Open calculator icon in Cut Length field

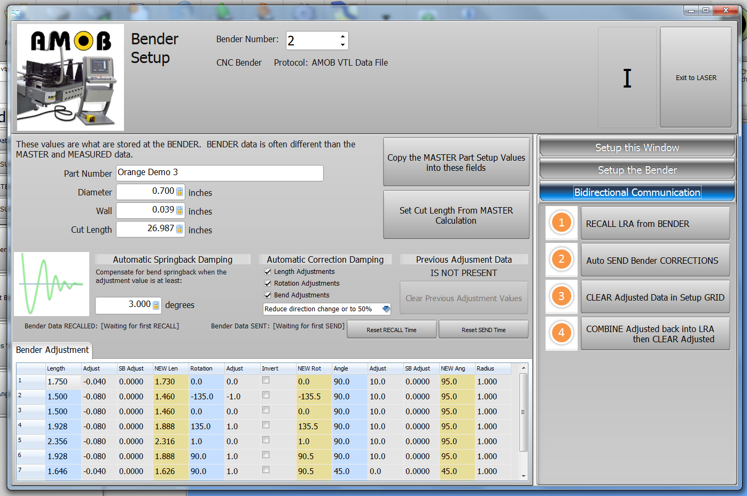tap(180, 230)
